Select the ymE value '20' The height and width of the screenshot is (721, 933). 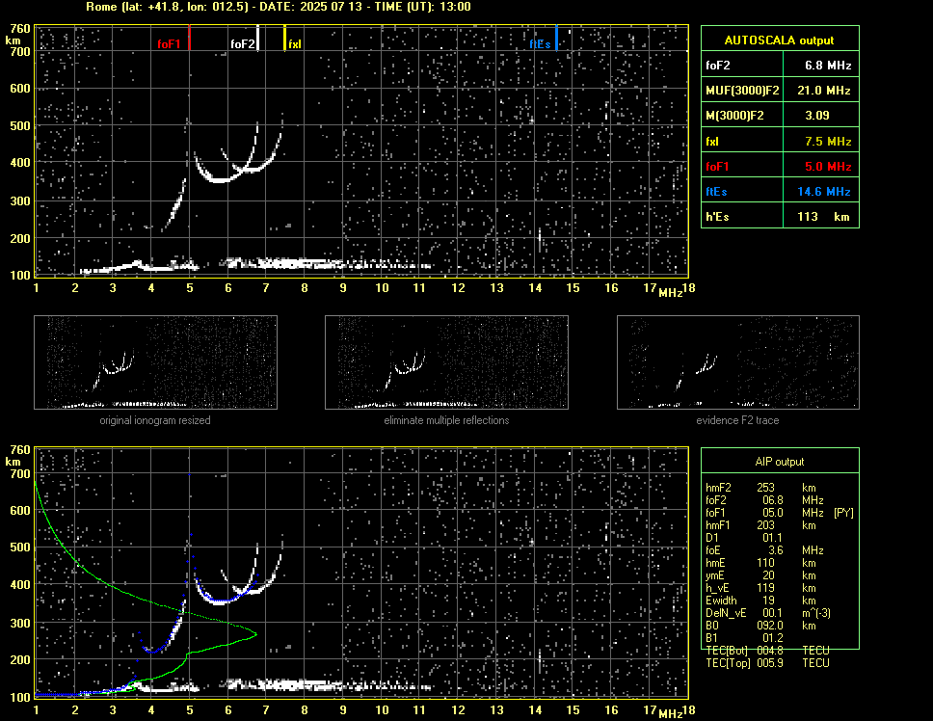769,575
